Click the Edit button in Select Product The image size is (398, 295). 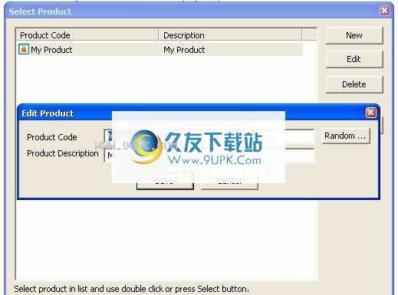pos(354,59)
